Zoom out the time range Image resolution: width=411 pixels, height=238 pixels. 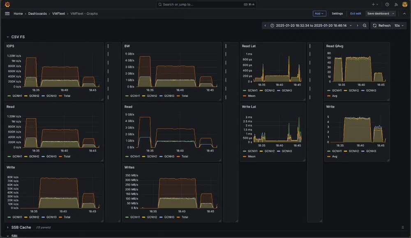[365, 26]
